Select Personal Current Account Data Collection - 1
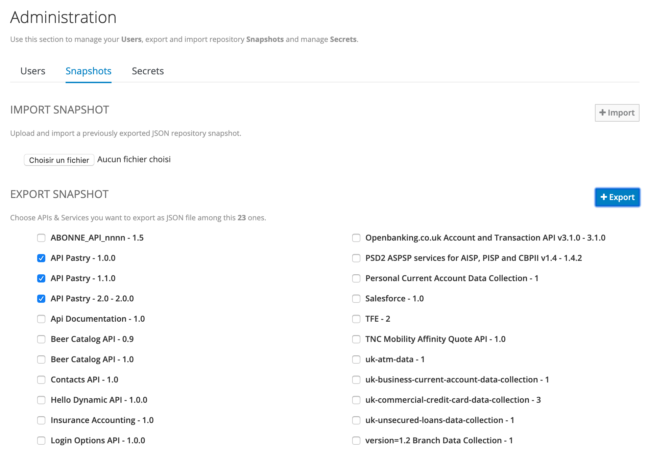649x471 pixels. (x=356, y=278)
